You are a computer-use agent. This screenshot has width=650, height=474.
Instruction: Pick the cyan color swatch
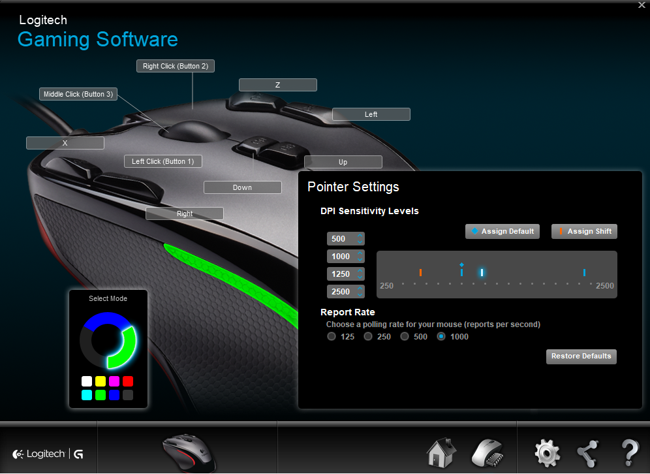point(87,395)
